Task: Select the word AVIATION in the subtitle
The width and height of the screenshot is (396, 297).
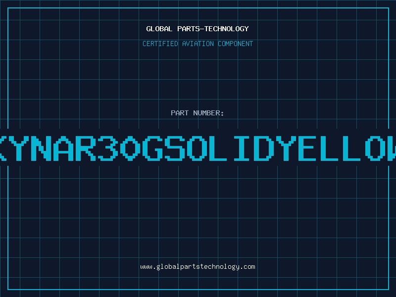Action: coord(198,44)
